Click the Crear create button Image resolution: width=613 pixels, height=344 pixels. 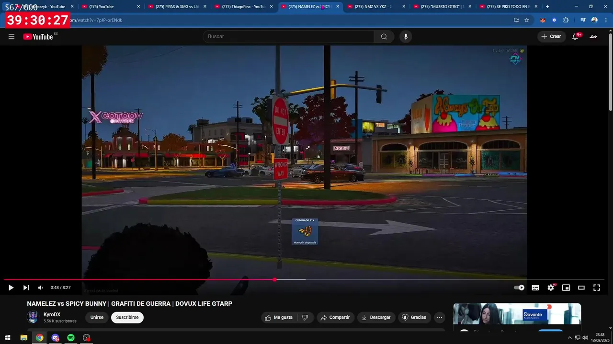pos(551,37)
